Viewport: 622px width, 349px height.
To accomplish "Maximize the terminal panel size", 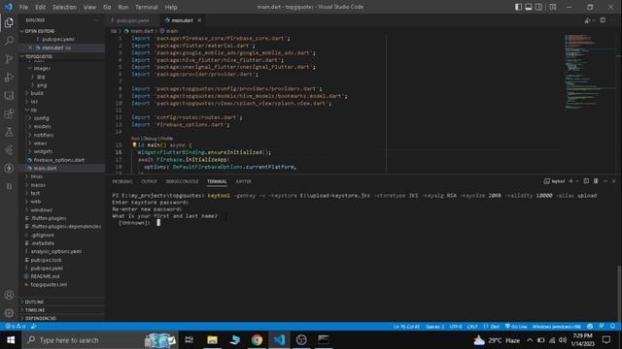I will point(605,181).
